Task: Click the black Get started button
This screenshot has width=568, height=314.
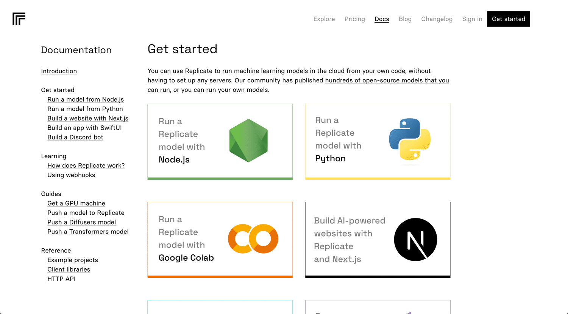Action: coord(509,19)
